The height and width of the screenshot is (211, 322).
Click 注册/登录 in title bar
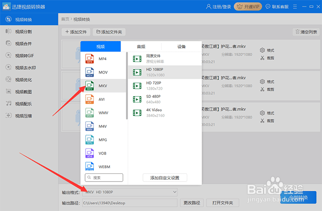pyautogui.click(x=218, y=7)
